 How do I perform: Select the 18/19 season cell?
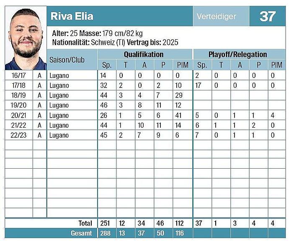(19, 95)
